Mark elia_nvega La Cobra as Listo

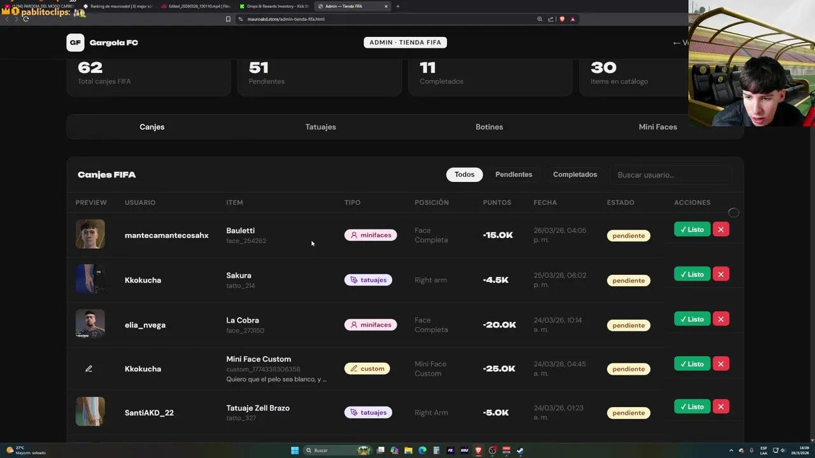tap(692, 319)
